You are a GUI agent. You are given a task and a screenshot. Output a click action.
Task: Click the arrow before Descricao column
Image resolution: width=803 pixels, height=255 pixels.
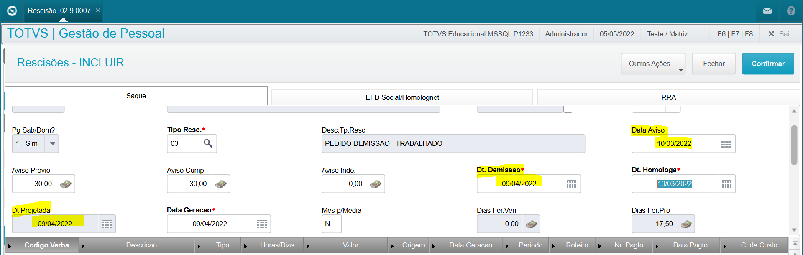point(83,246)
